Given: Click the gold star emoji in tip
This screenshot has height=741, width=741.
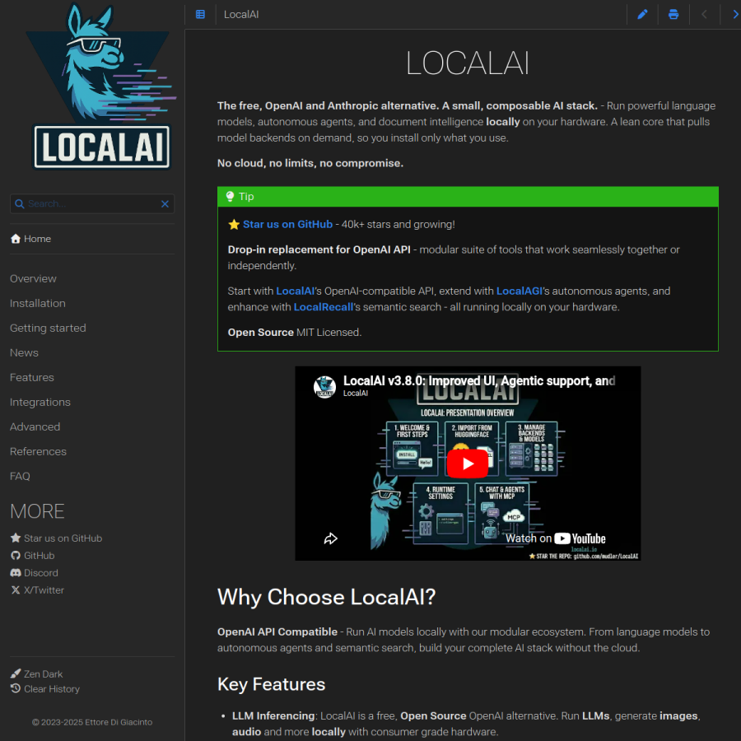Looking at the screenshot, I should (x=234, y=225).
